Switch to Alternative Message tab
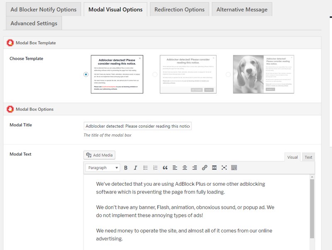The image size is (332, 250). tap(242, 9)
